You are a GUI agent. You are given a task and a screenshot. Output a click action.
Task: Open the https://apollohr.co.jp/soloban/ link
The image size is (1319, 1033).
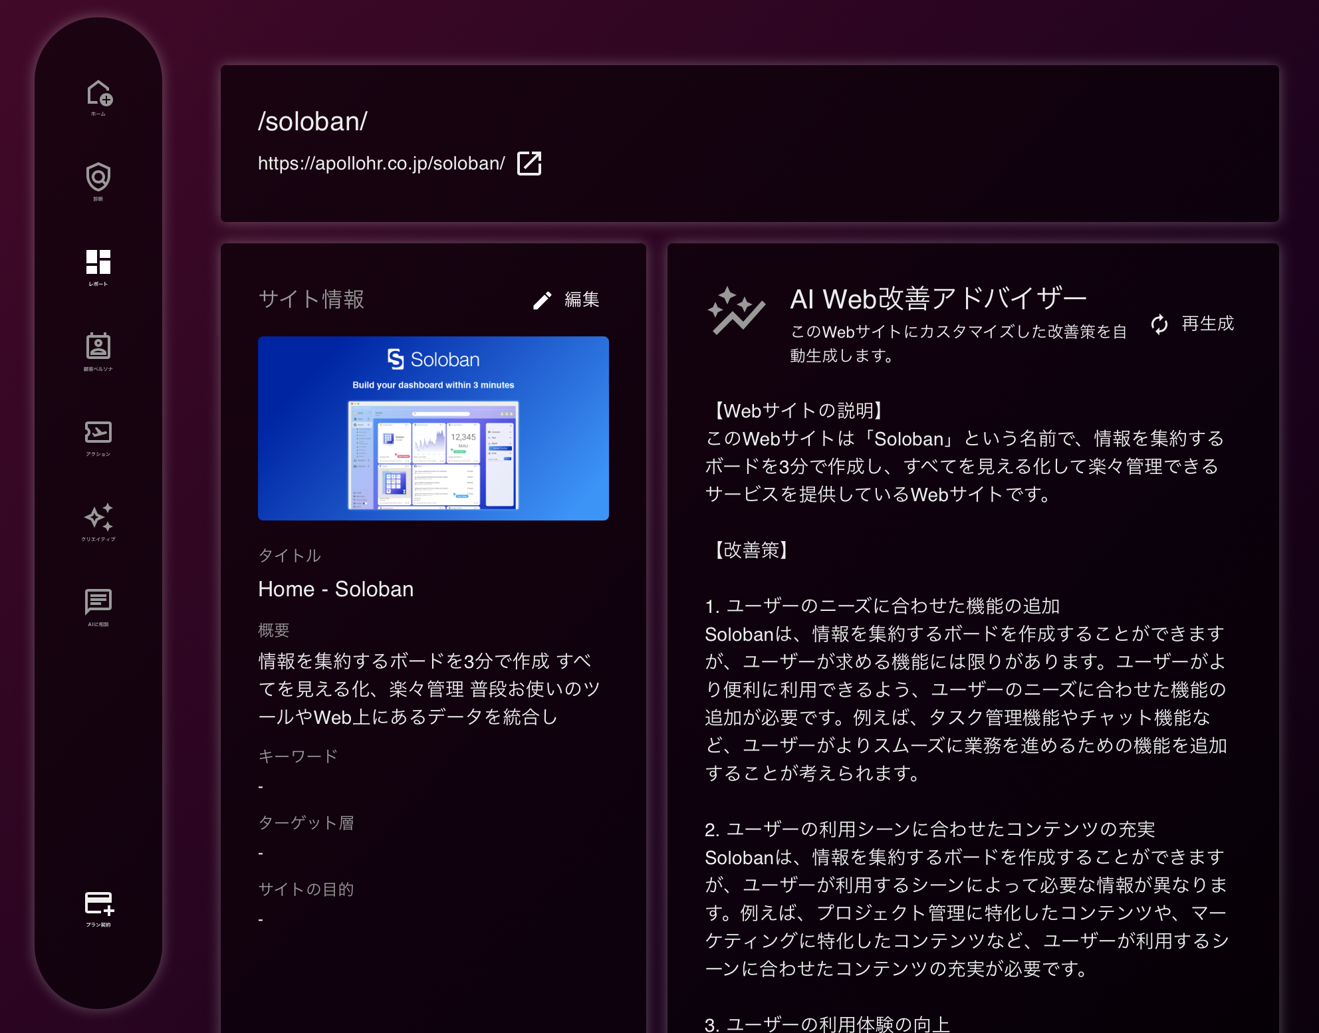coord(381,164)
